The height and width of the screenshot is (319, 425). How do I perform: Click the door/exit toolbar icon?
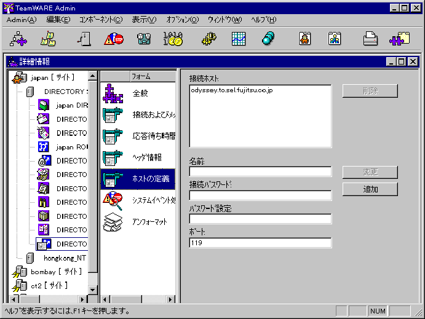[x=84, y=39]
